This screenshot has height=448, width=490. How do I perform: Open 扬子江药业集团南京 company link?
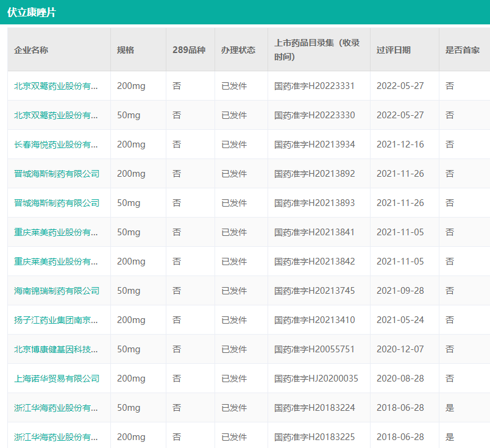56,320
